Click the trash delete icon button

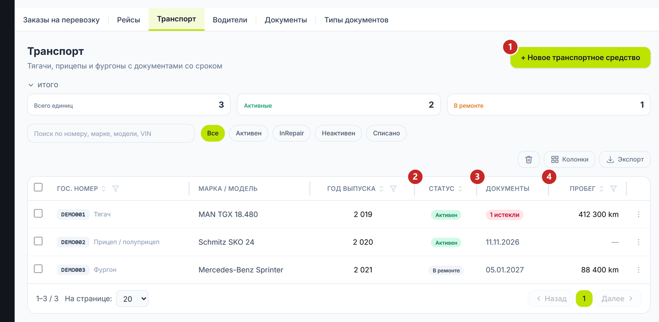click(x=529, y=159)
